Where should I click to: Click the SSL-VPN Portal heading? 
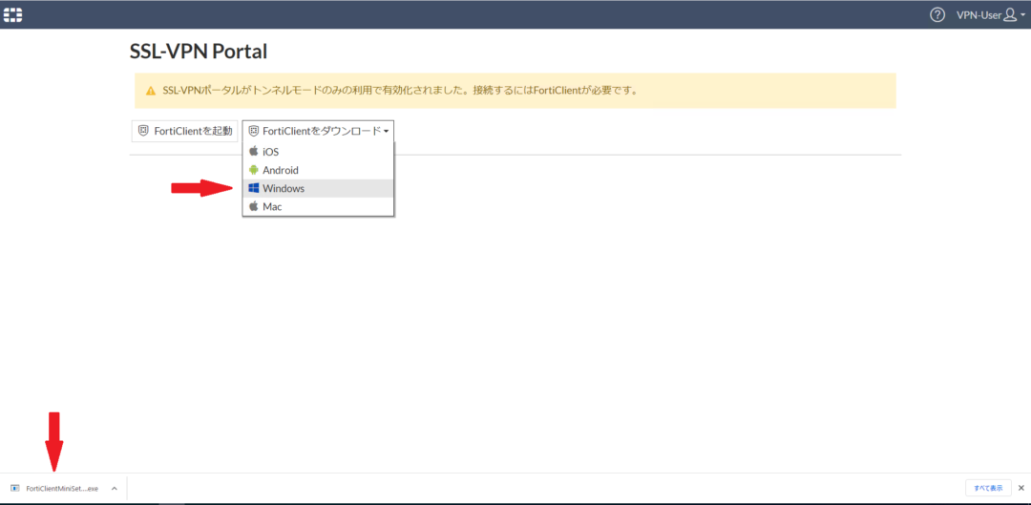[200, 52]
